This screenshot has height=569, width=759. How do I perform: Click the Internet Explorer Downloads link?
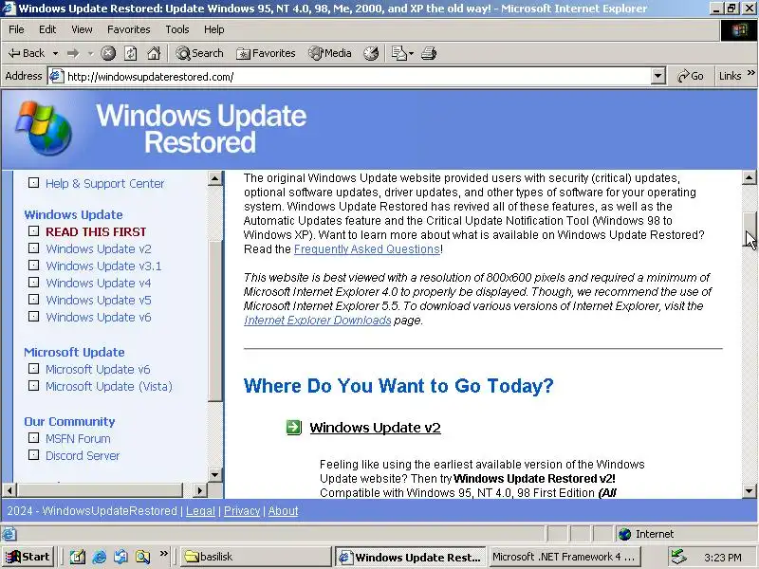click(x=318, y=321)
